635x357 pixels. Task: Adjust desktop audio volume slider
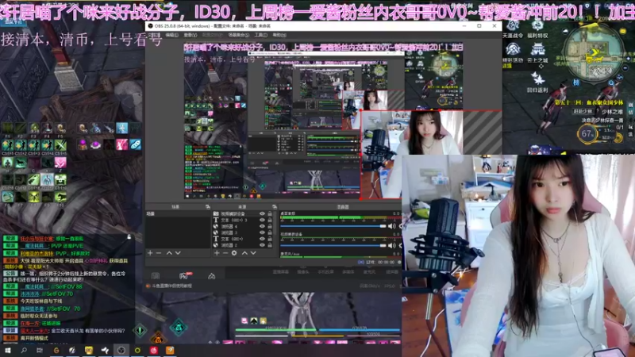(333, 226)
